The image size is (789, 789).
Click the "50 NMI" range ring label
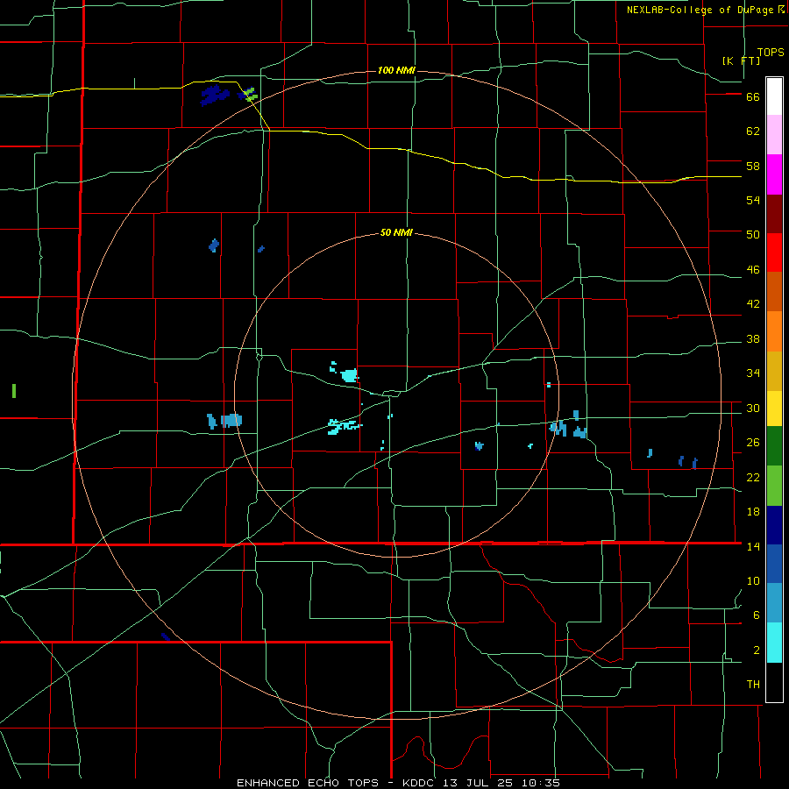click(396, 232)
